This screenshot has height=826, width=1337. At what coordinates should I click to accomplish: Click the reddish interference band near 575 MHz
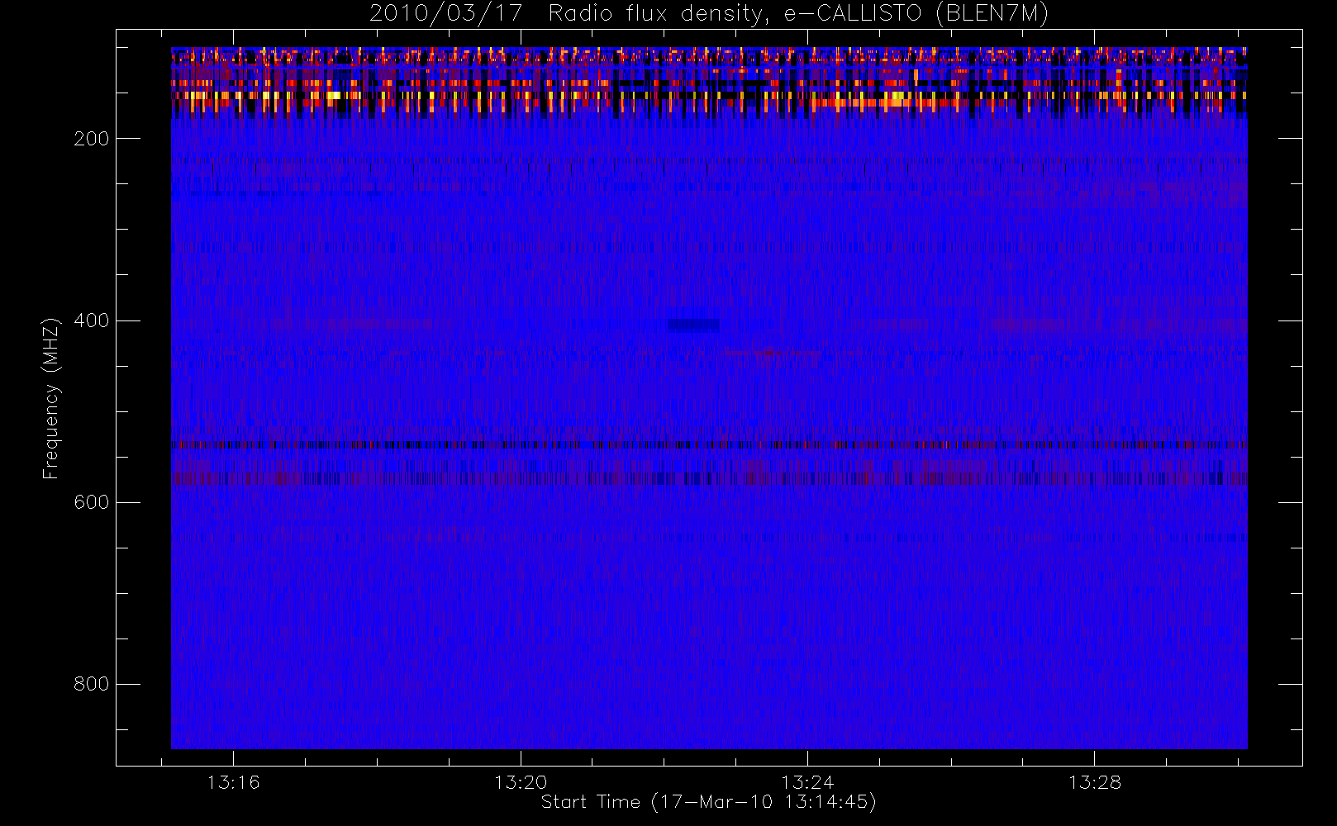coord(709,478)
